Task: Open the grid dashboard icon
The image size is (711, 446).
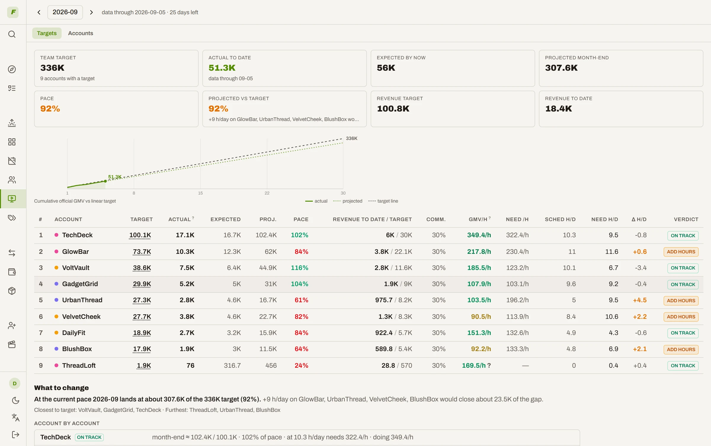Action: tap(12, 142)
